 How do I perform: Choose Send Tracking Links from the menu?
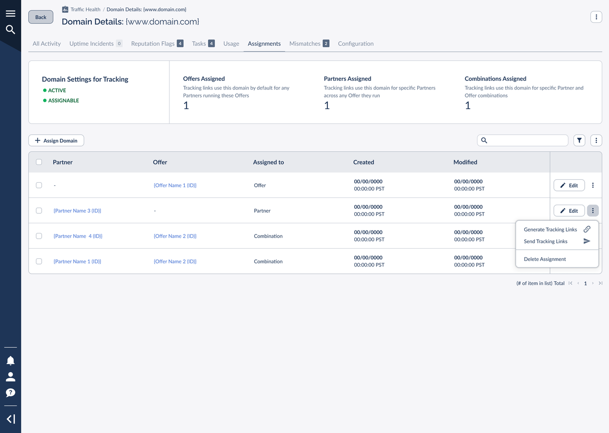click(557, 242)
